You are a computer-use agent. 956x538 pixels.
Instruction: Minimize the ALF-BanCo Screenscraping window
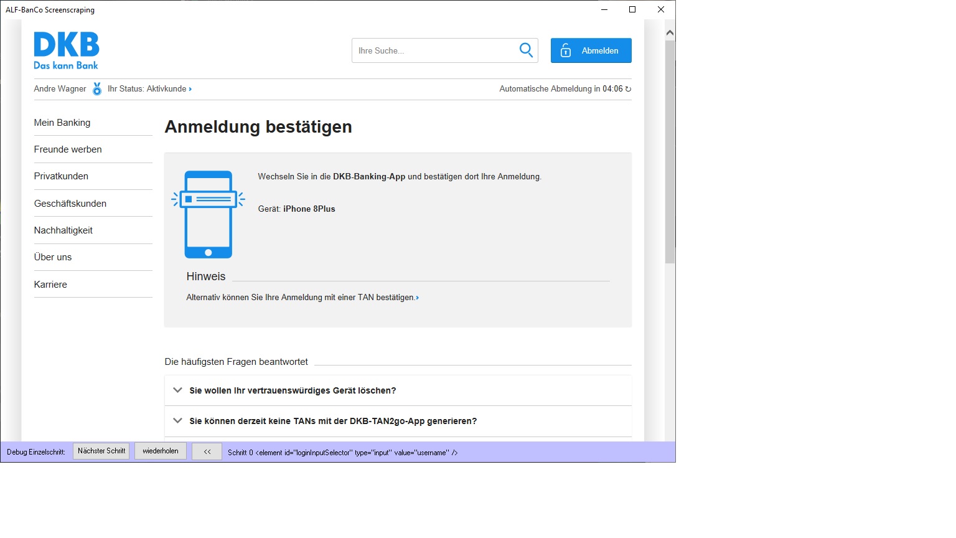(604, 9)
